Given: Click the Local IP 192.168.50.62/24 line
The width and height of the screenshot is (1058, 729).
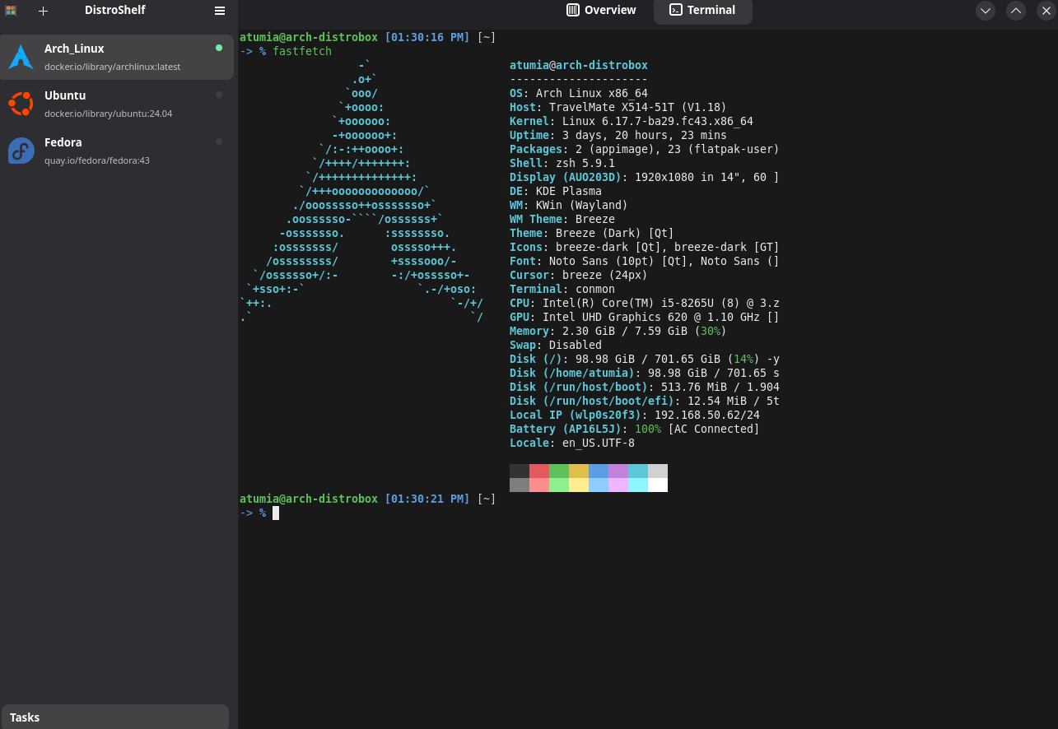Looking at the screenshot, I should (x=635, y=415).
